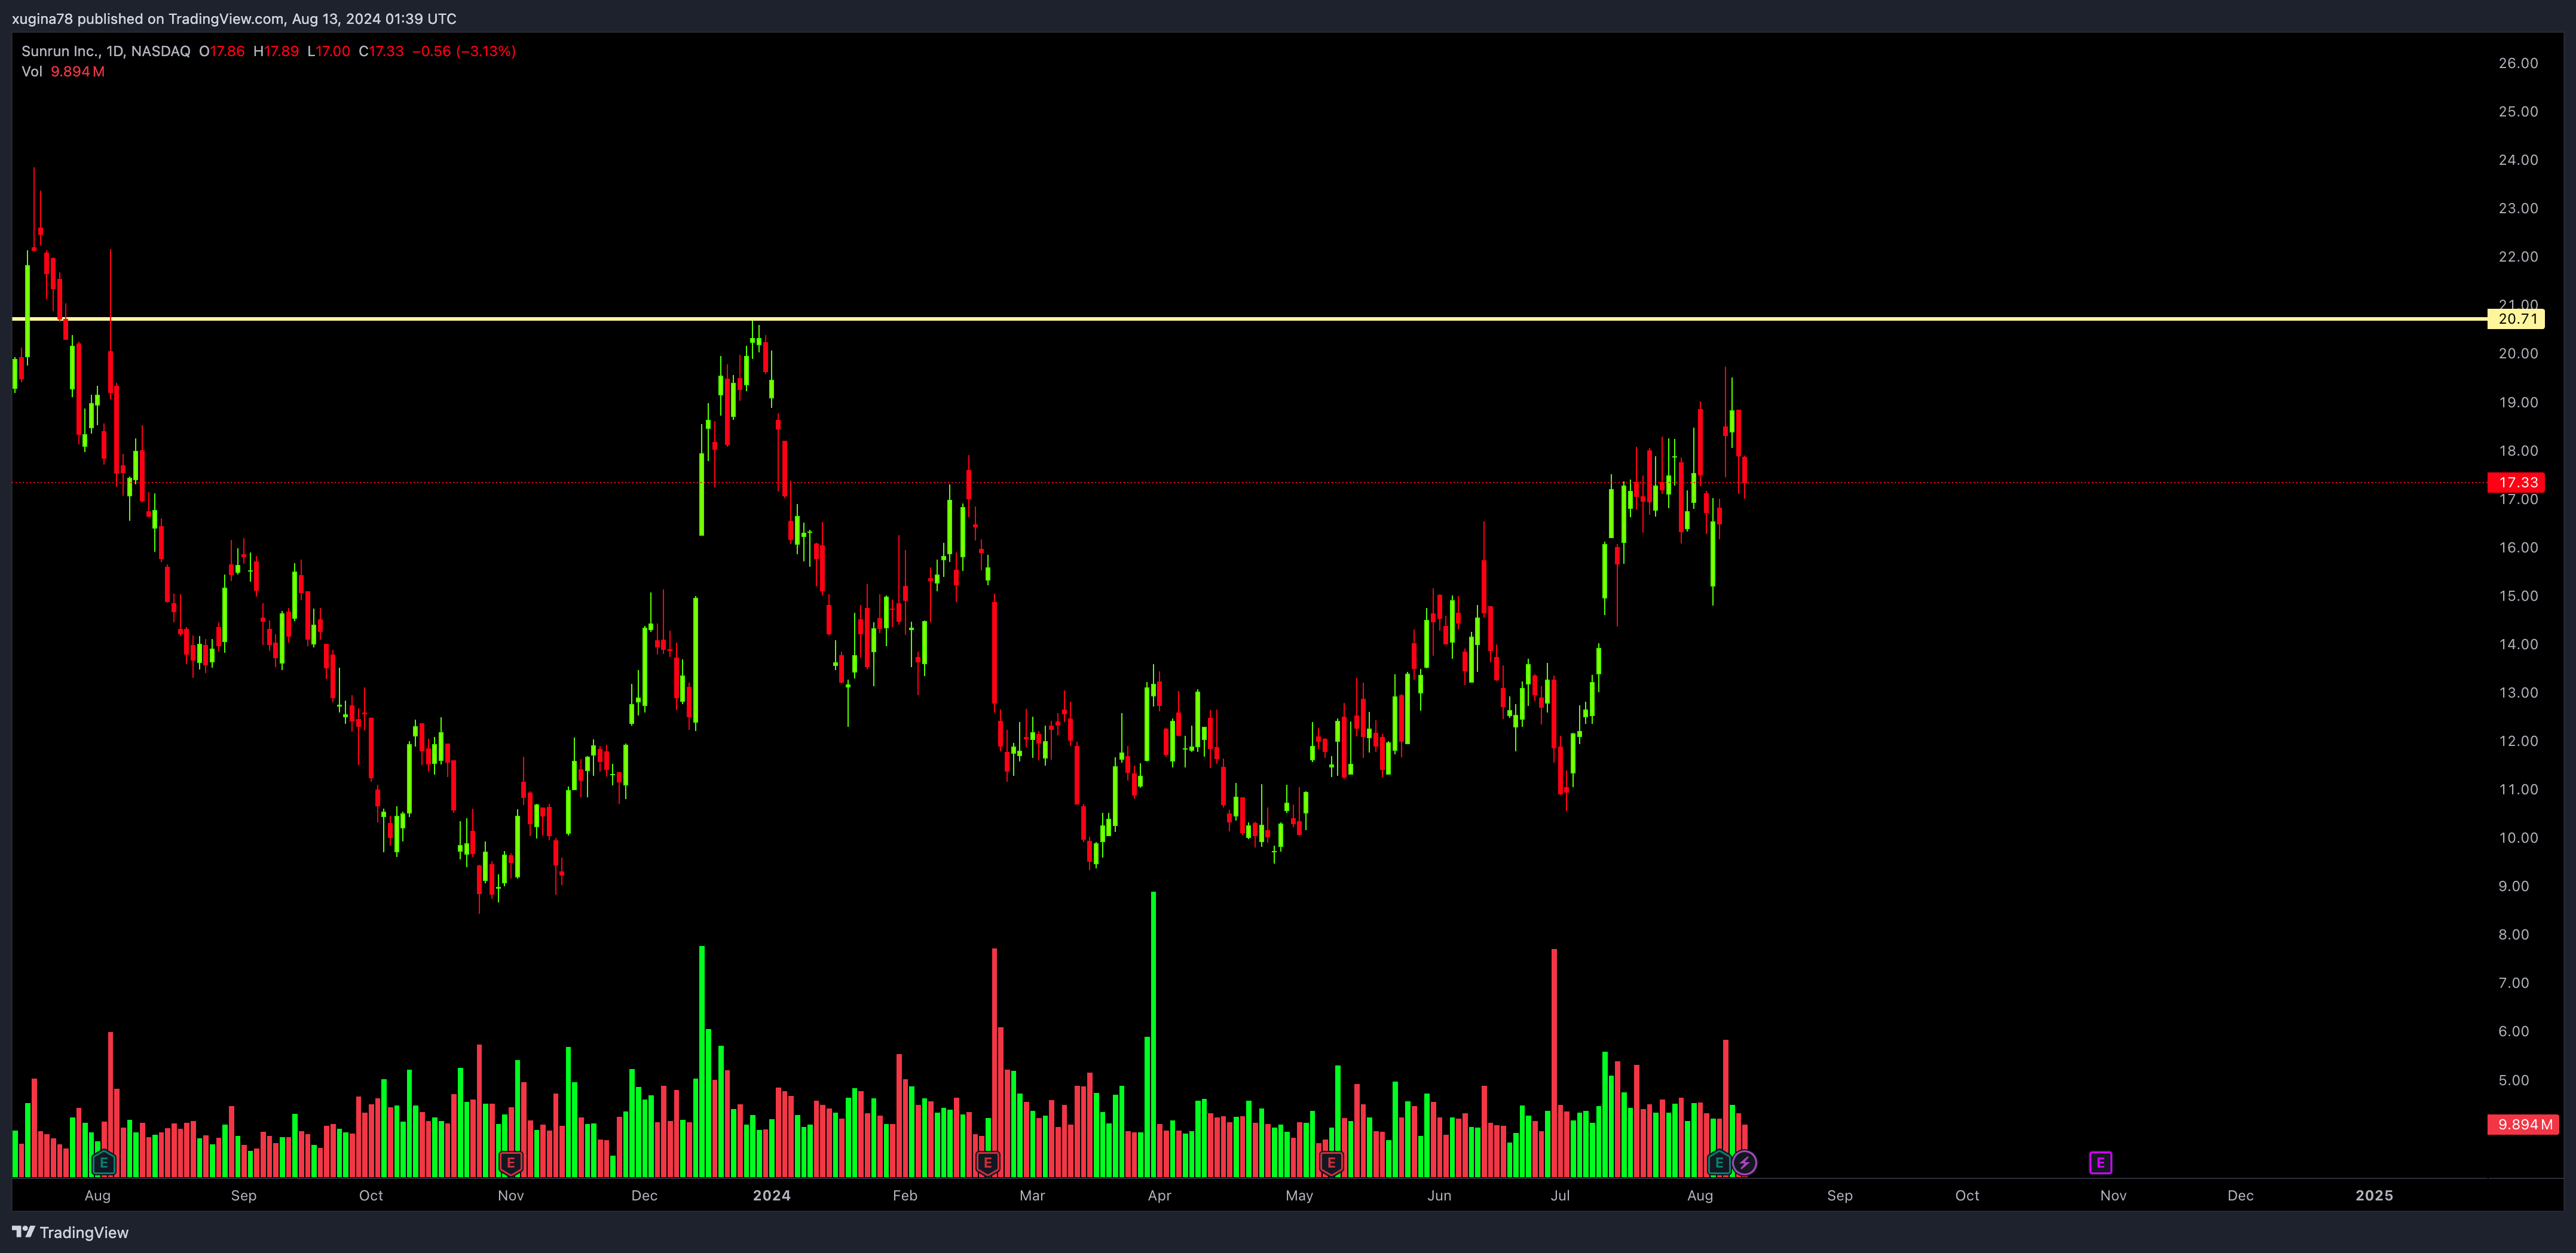Click the green earnings E marker beside lightning icon
This screenshot has width=2576, height=1253.
[1719, 1162]
